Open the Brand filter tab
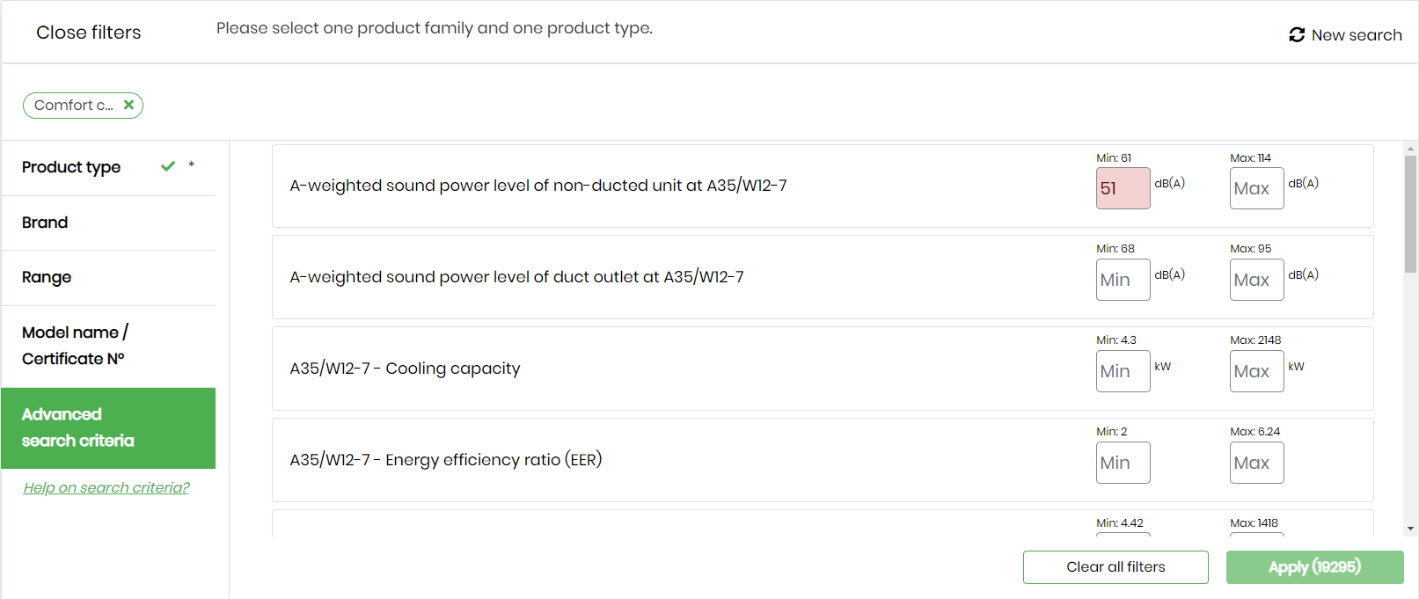This screenshot has width=1419, height=599. click(45, 223)
